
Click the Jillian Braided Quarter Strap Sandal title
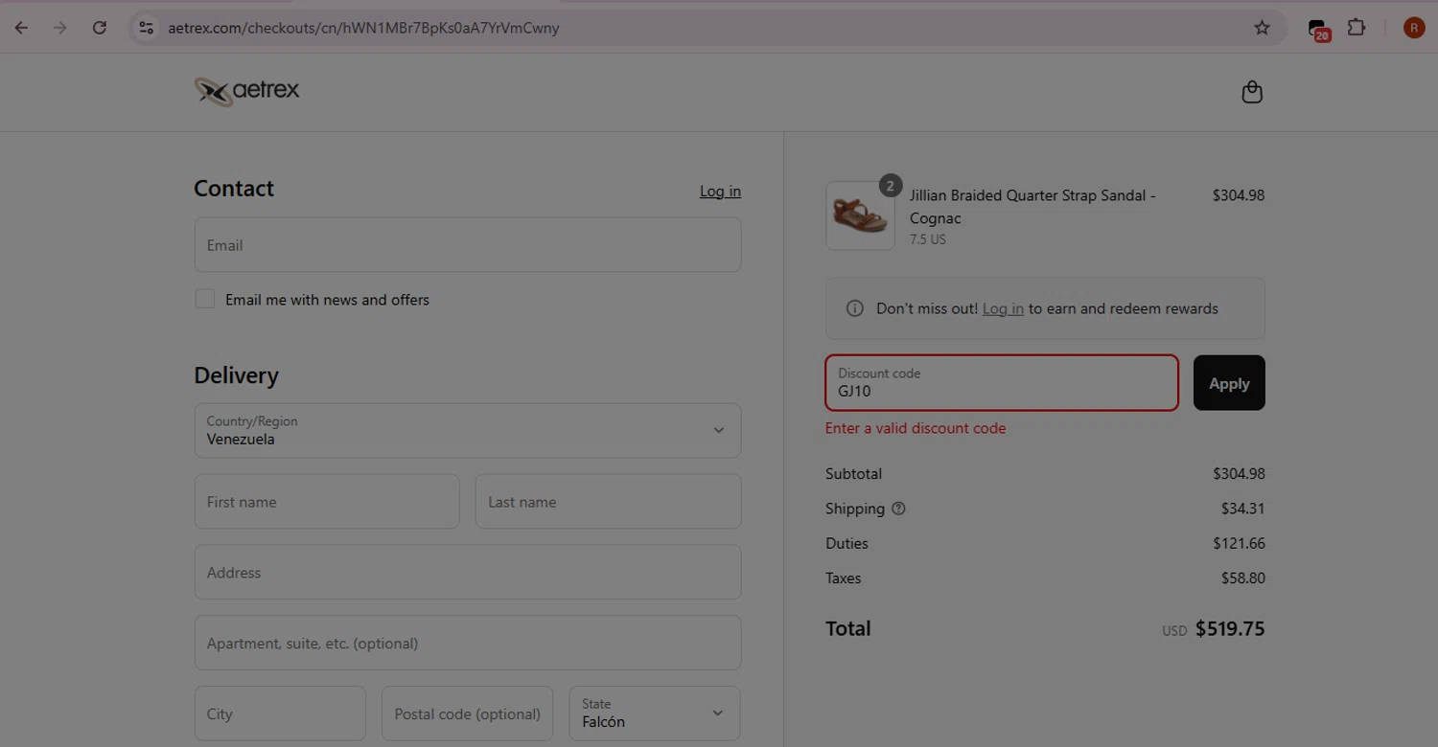(x=1032, y=207)
